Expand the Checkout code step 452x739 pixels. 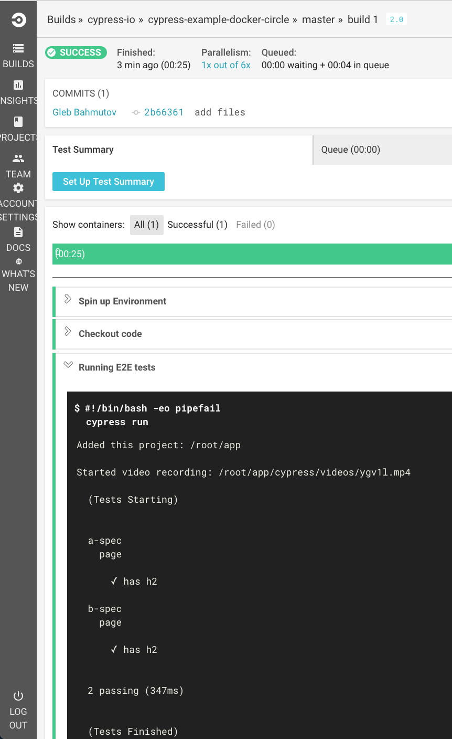pyautogui.click(x=68, y=332)
